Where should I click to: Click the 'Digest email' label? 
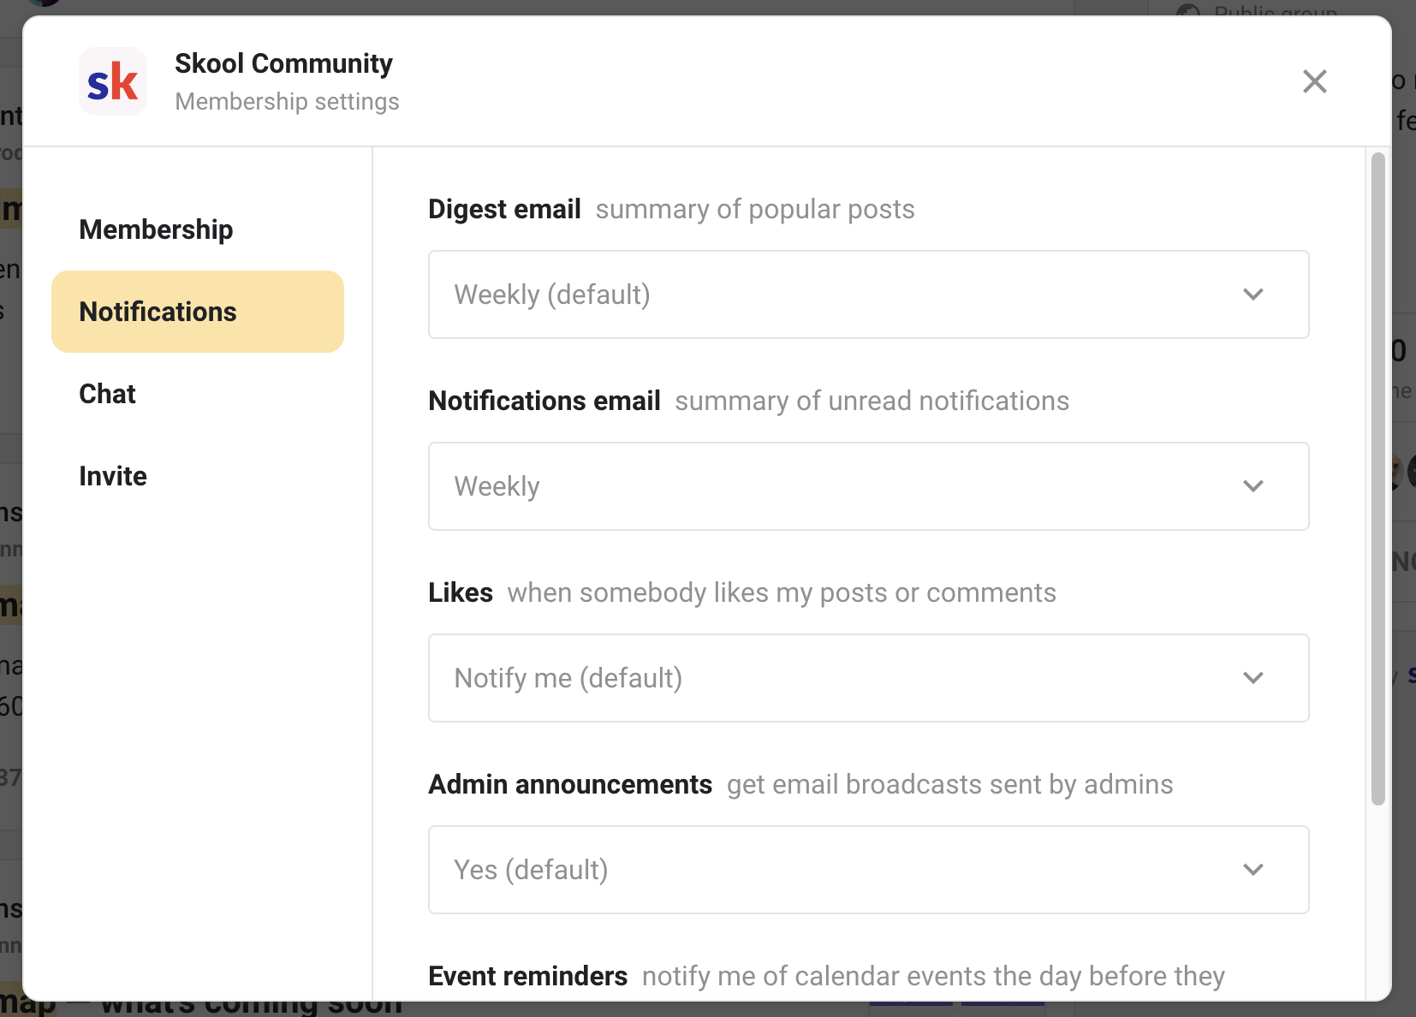click(x=504, y=209)
